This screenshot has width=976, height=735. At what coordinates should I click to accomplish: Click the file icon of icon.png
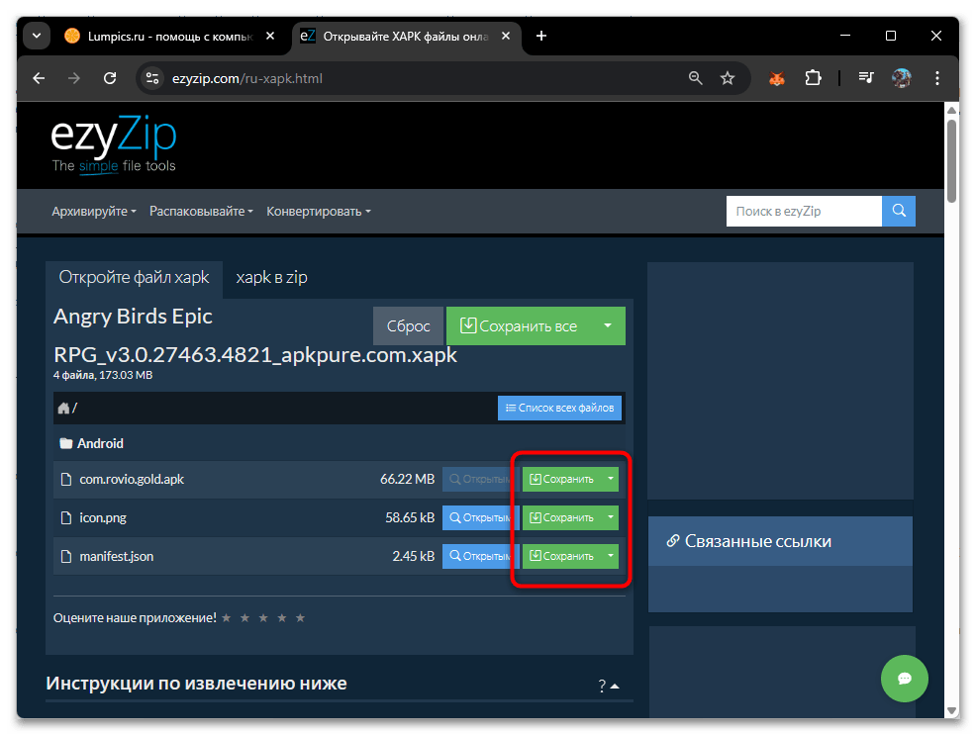(66, 518)
